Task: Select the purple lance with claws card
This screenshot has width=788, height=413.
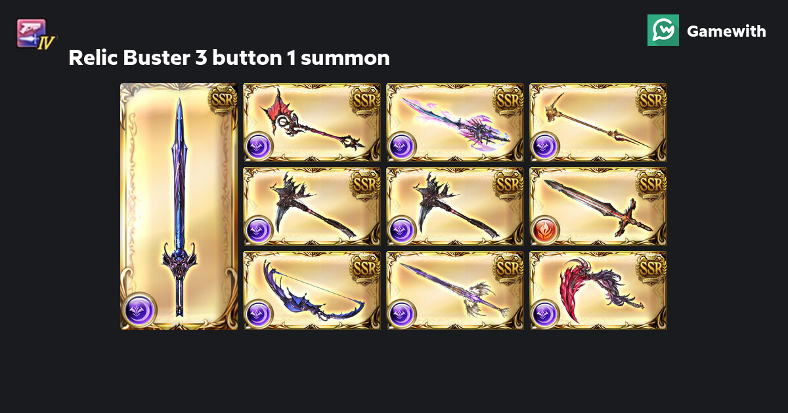Action: 455,290
